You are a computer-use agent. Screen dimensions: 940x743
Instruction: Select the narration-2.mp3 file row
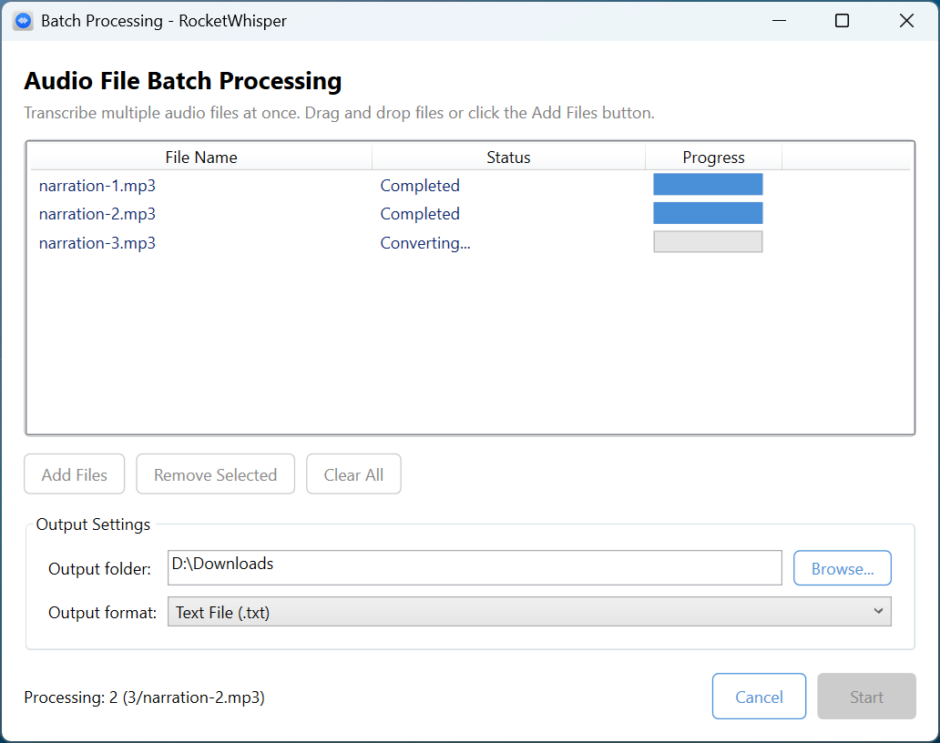click(x=470, y=214)
